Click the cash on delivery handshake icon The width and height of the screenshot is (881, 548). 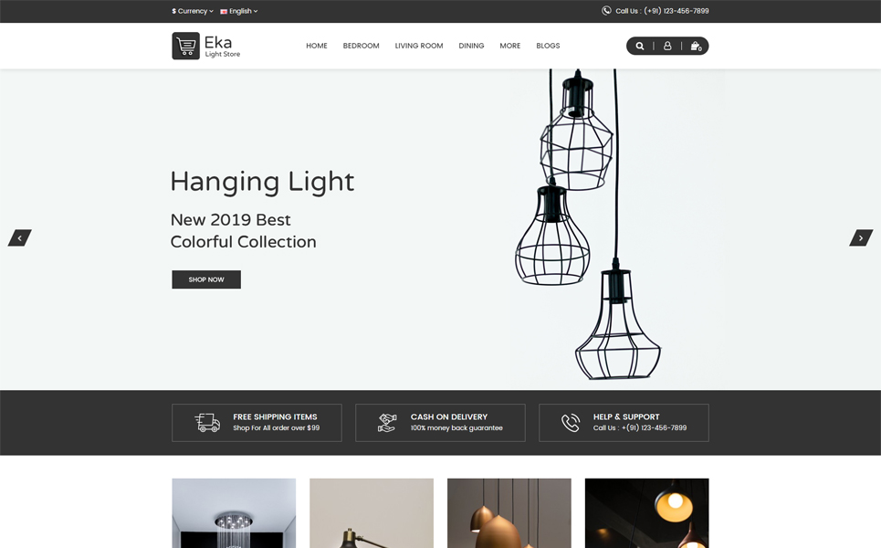coord(386,423)
